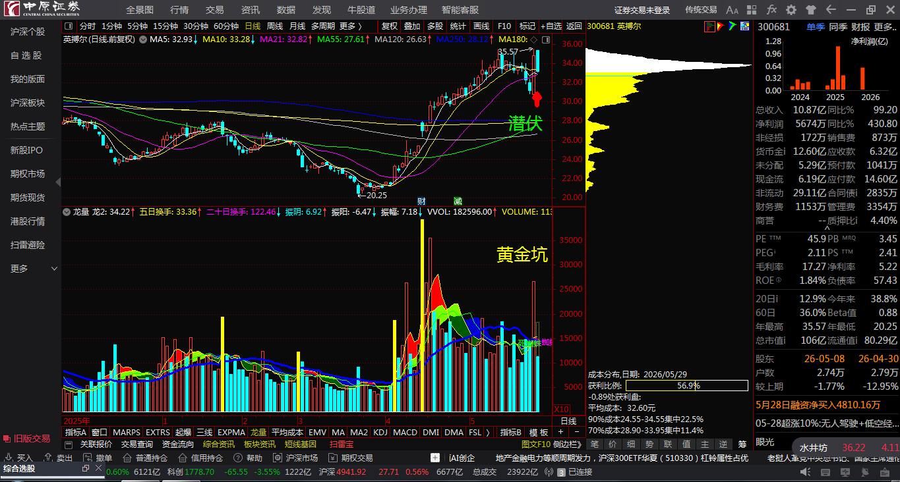Select the red and yellow flag chip icon
Screen dimensions: 900x482
(721, 26)
